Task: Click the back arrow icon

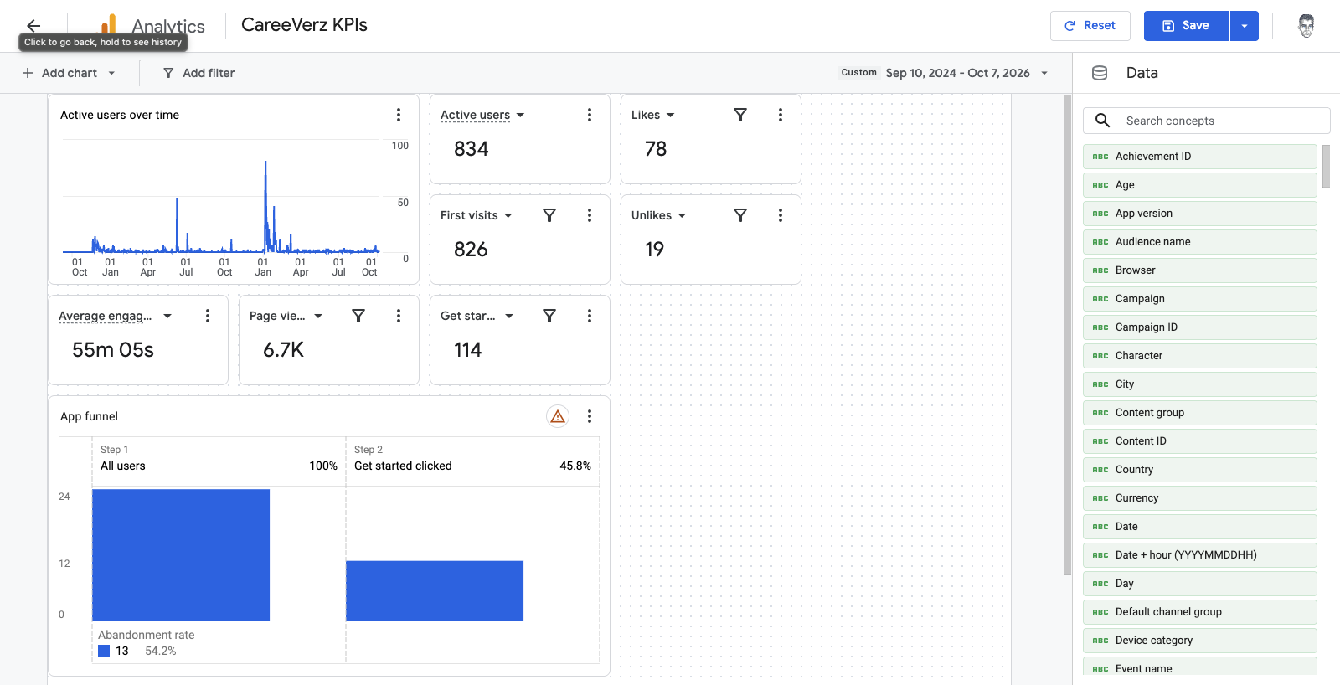Action: 33,25
